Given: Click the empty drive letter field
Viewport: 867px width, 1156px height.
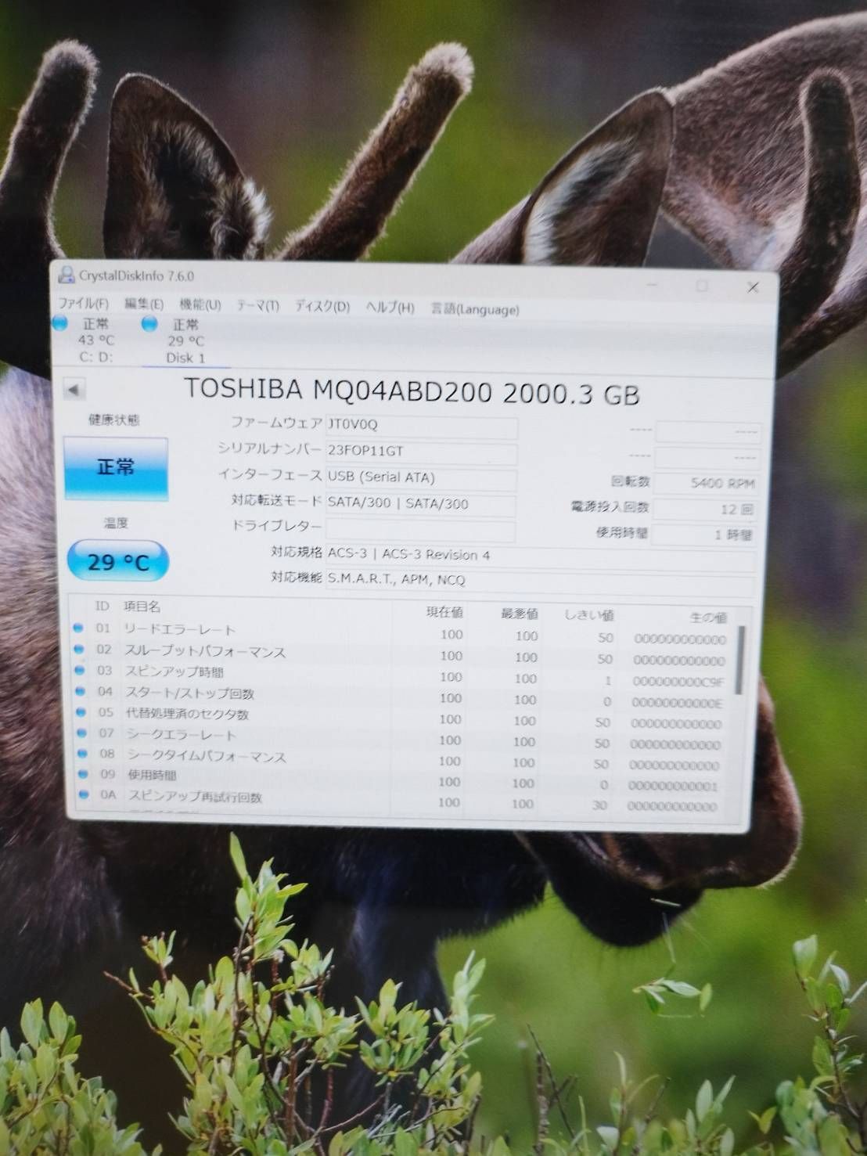Looking at the screenshot, I should 420,530.
